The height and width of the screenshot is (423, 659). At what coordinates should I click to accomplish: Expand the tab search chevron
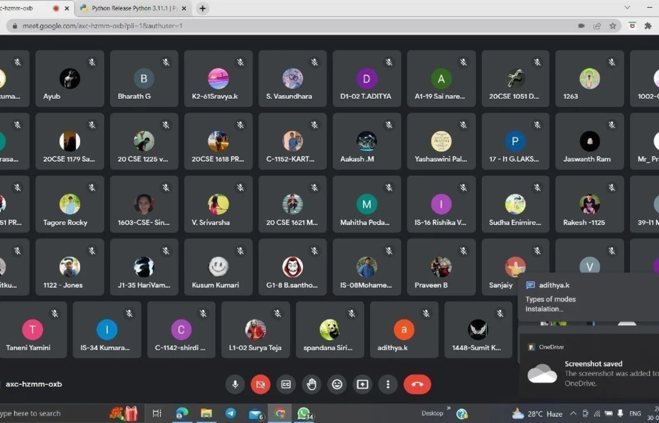click(x=627, y=7)
